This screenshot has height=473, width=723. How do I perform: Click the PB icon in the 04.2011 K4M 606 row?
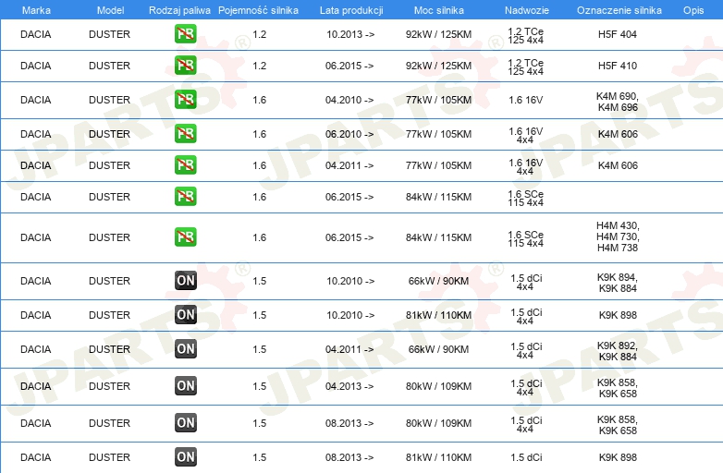(x=185, y=165)
